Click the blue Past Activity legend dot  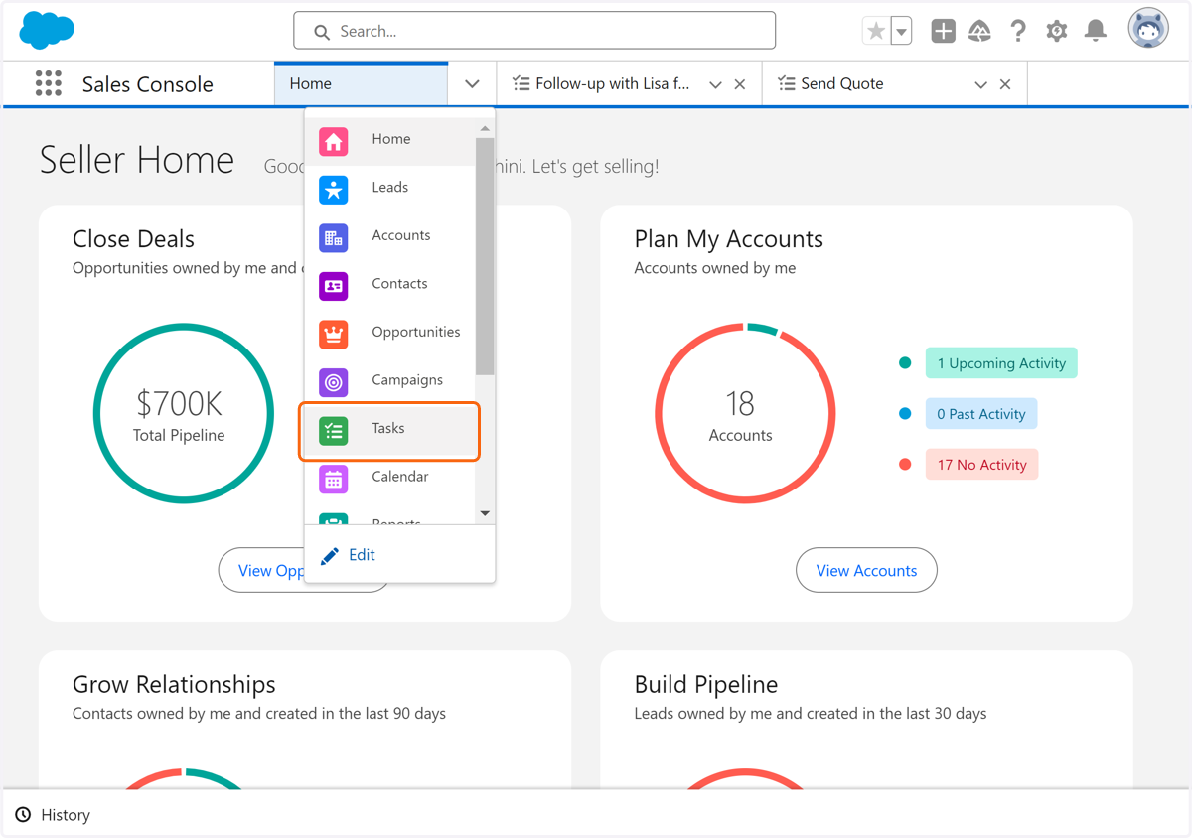pyautogui.click(x=905, y=414)
